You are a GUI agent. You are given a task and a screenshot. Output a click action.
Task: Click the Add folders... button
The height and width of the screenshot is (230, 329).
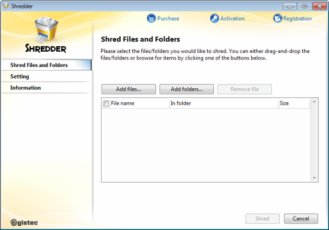(186, 89)
